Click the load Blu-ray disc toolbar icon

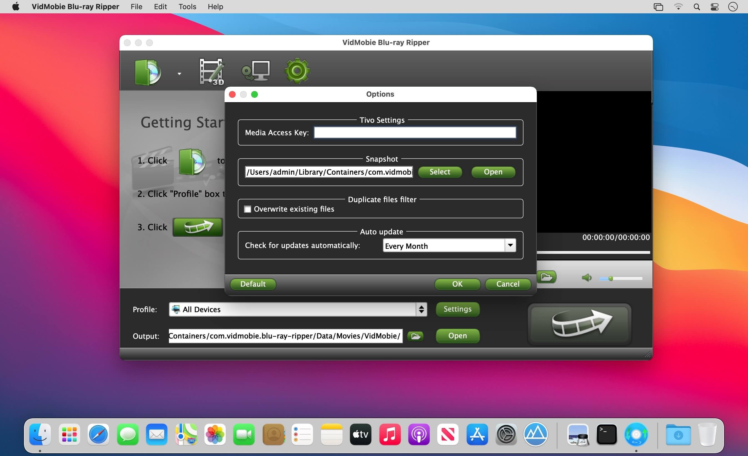point(148,72)
